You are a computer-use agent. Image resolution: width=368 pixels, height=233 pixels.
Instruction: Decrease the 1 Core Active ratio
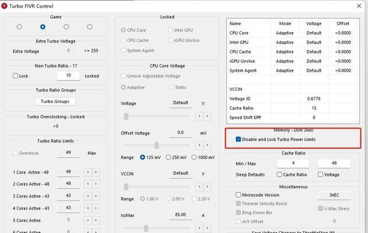[x=88, y=172]
